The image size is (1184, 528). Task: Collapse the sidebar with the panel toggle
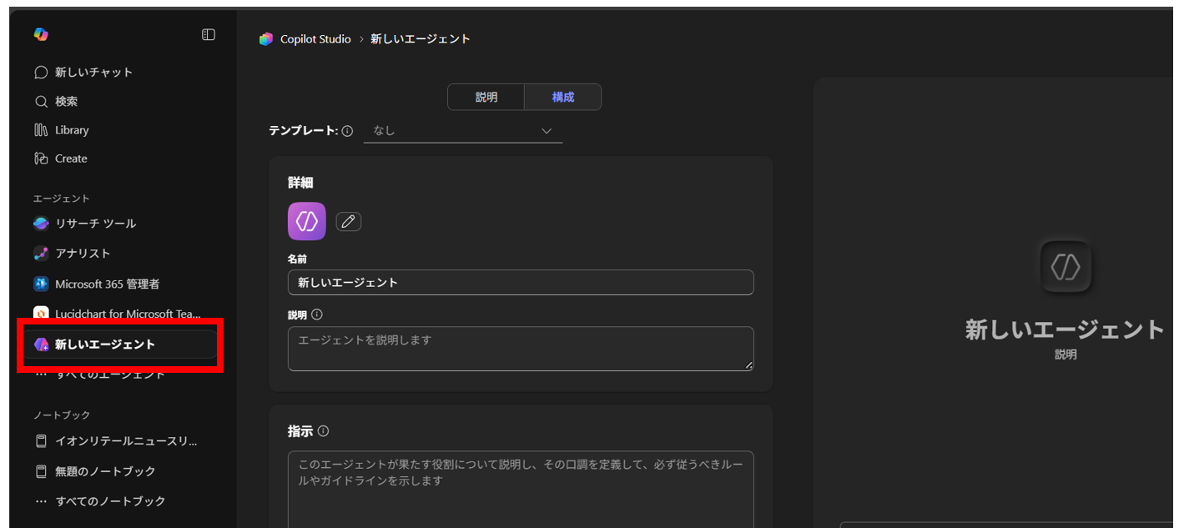click(x=208, y=33)
